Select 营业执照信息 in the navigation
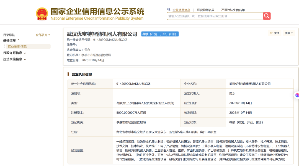This screenshot has width=299, height=166. tap(28, 46)
